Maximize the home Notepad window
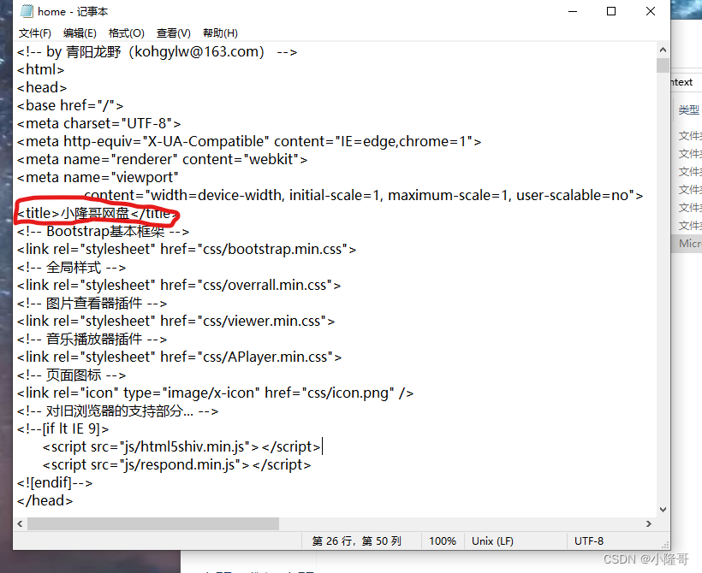This screenshot has height=573, width=702. (611, 11)
